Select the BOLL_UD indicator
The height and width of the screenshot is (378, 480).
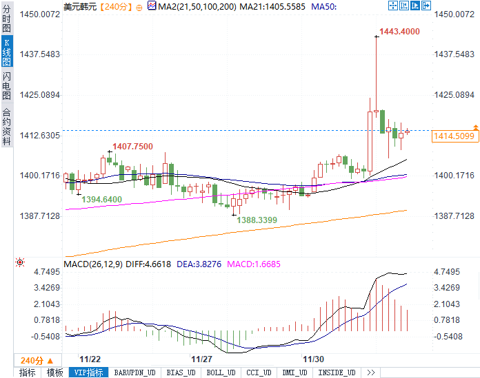(220, 372)
